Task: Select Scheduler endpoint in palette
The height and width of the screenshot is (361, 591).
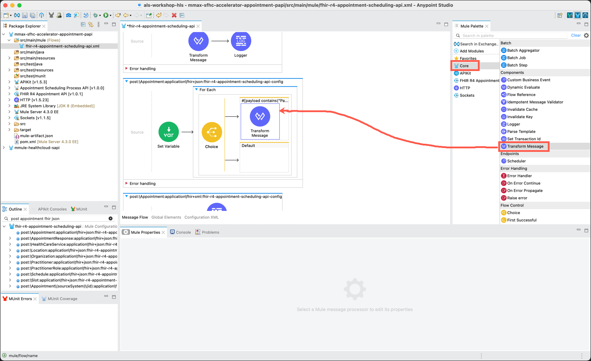Action: [514, 161]
